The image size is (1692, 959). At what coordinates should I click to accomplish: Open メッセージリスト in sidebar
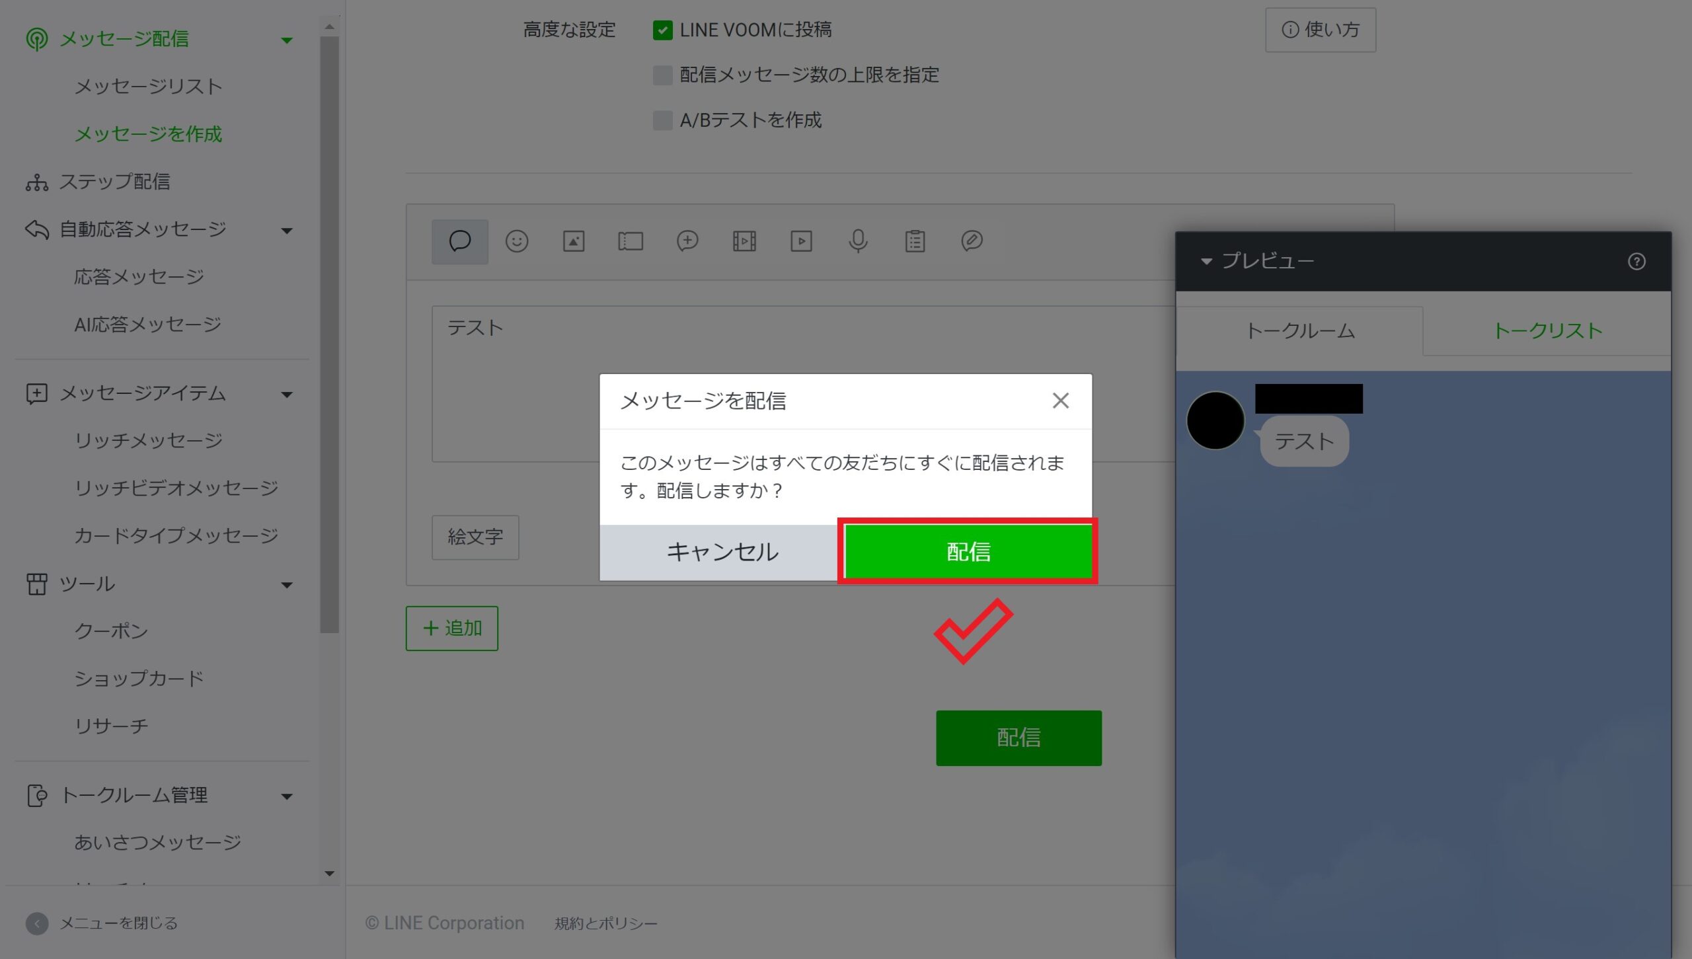pyautogui.click(x=148, y=87)
